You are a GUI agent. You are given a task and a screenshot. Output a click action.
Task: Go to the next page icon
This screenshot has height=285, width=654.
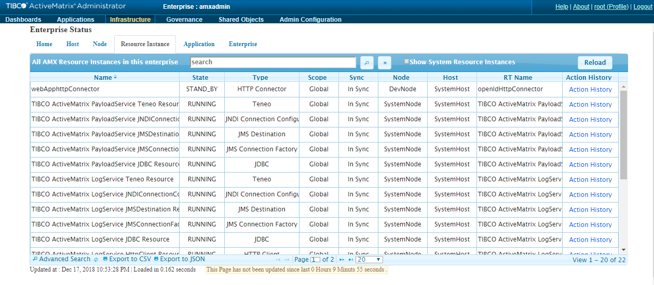[x=342, y=260]
